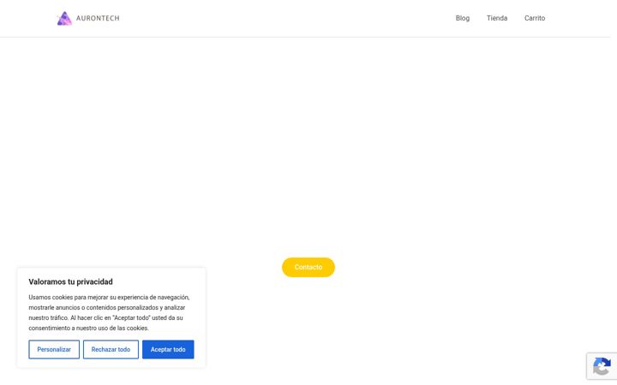This screenshot has height=385, width=617.
Task: Click the cookie notice paragraph starting 'Usamos cookies'
Action: click(109, 313)
